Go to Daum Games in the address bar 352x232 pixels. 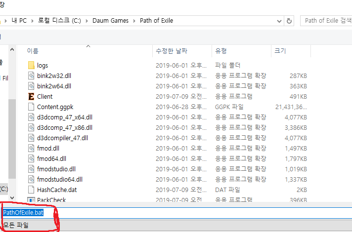(110, 21)
